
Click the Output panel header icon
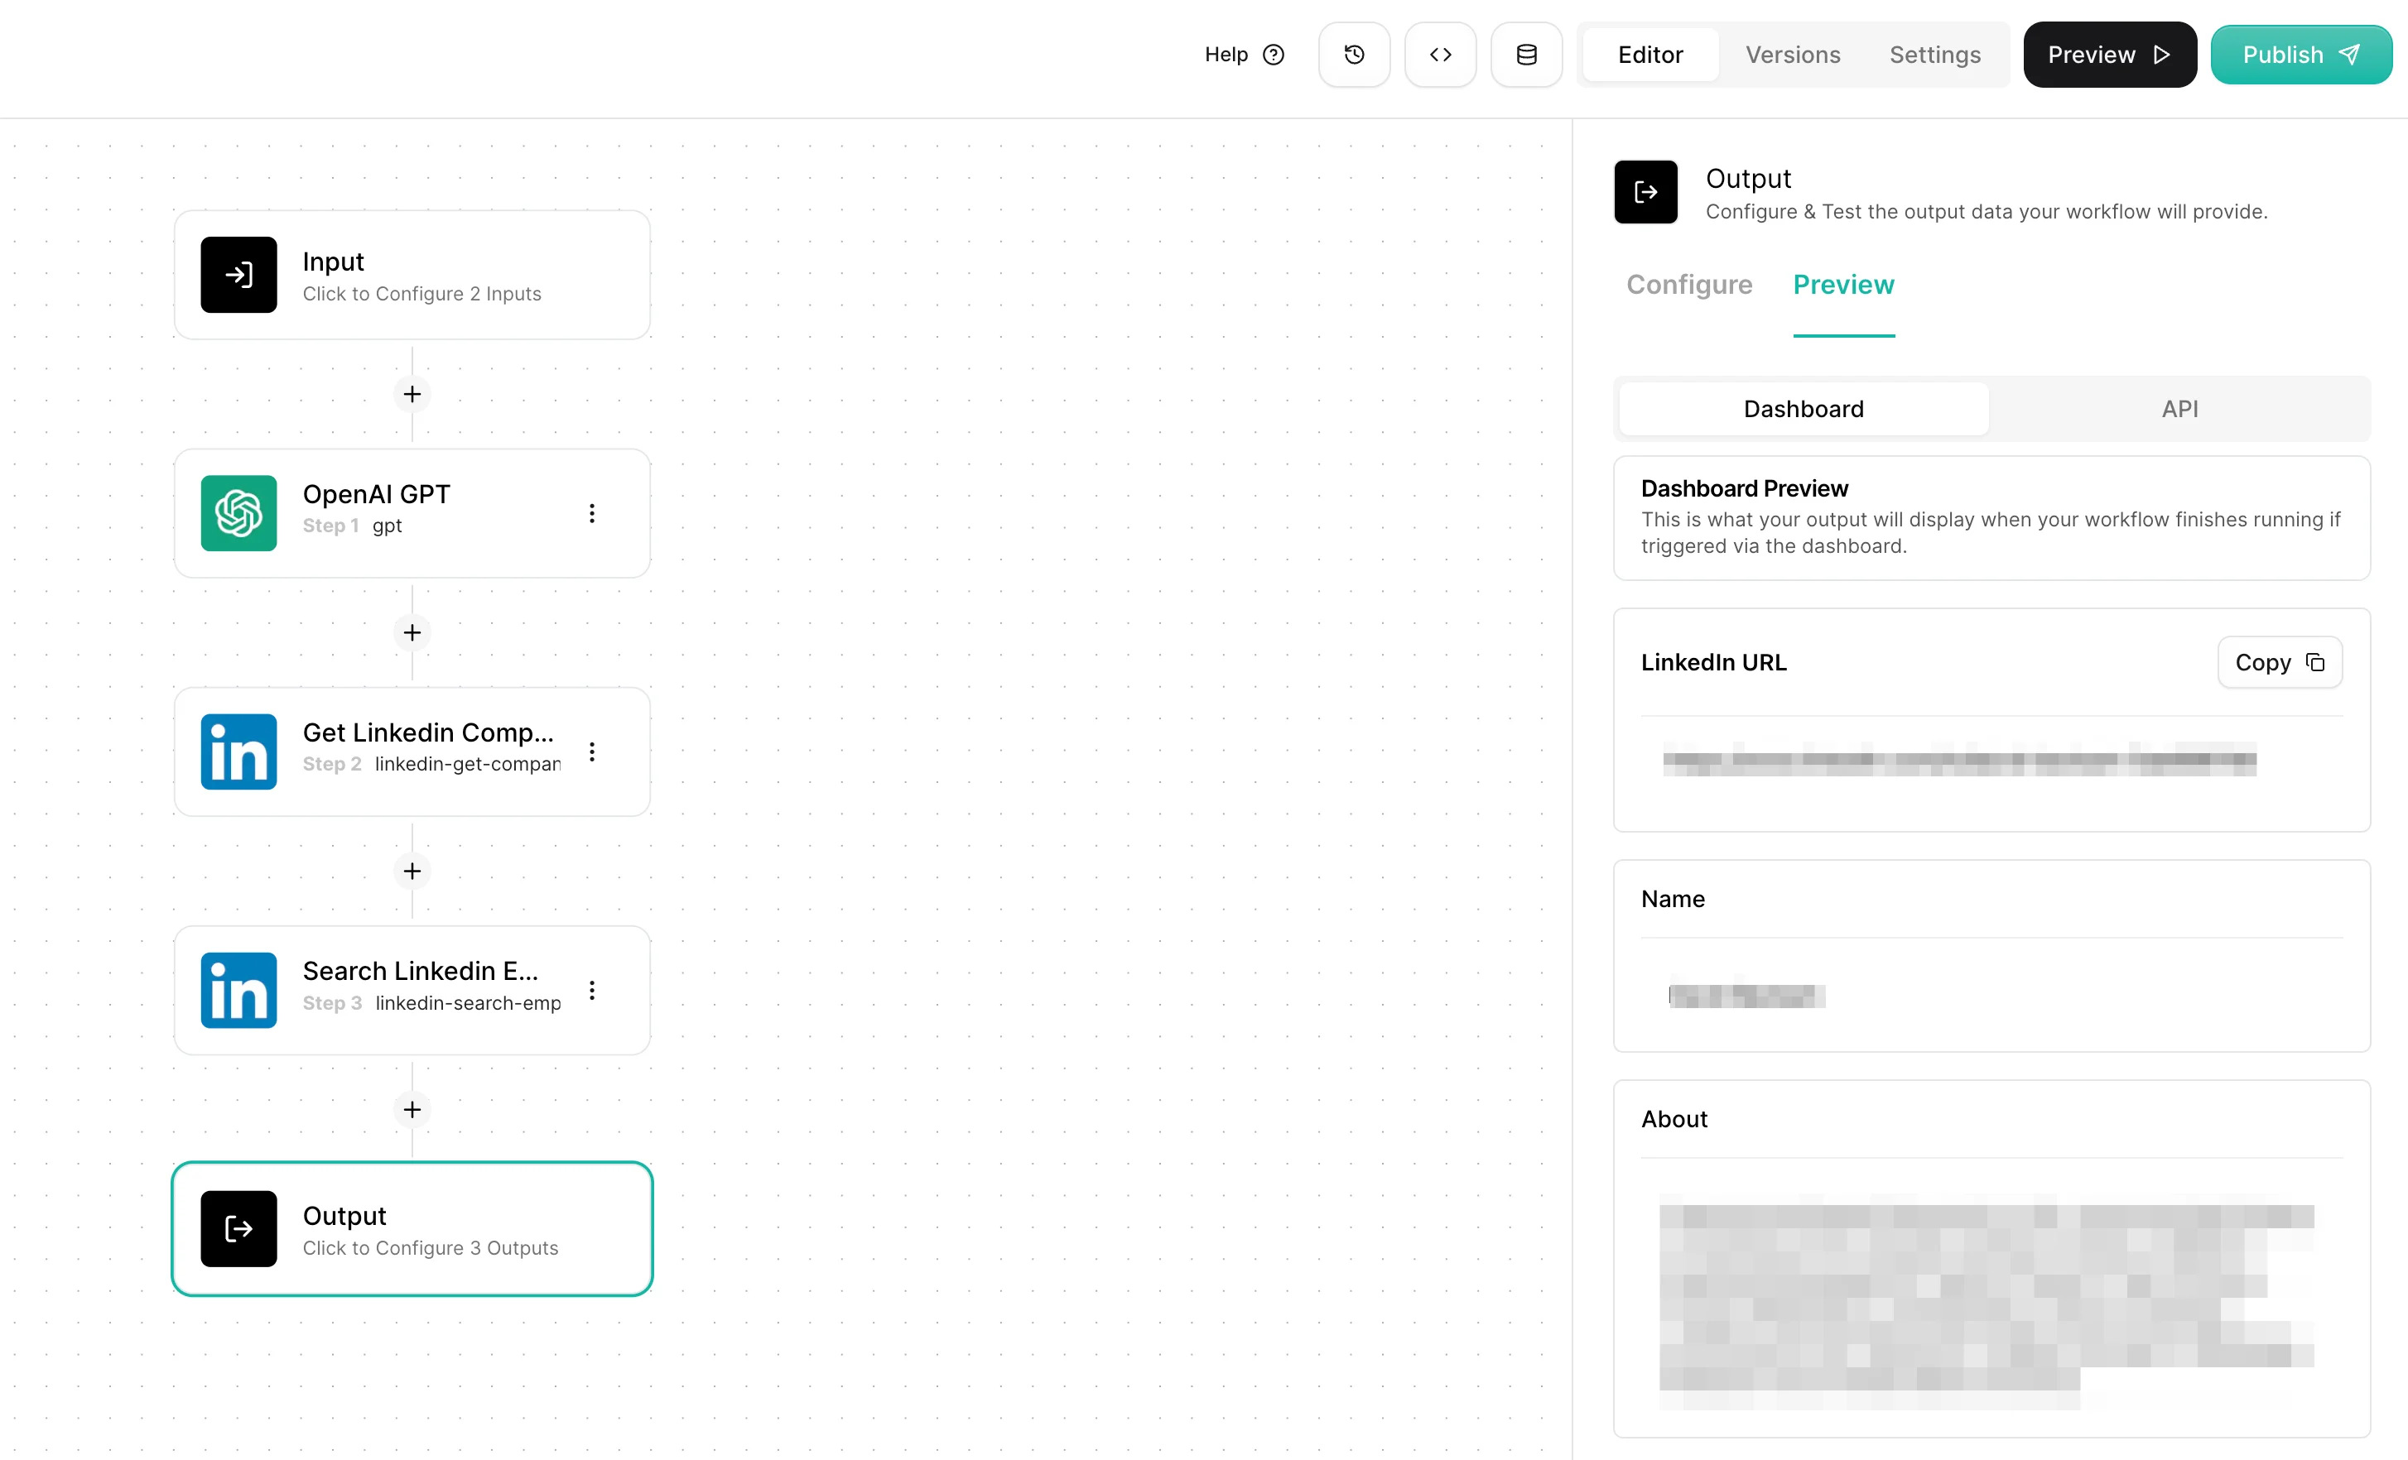(x=1645, y=192)
